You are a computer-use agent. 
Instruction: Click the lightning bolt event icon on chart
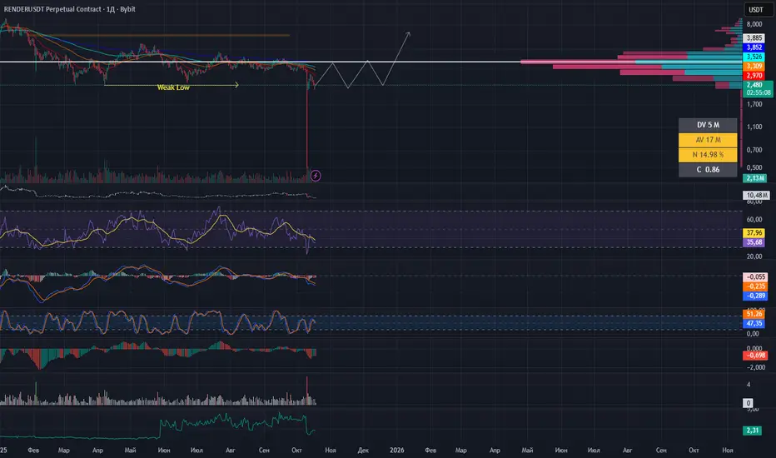(x=316, y=175)
